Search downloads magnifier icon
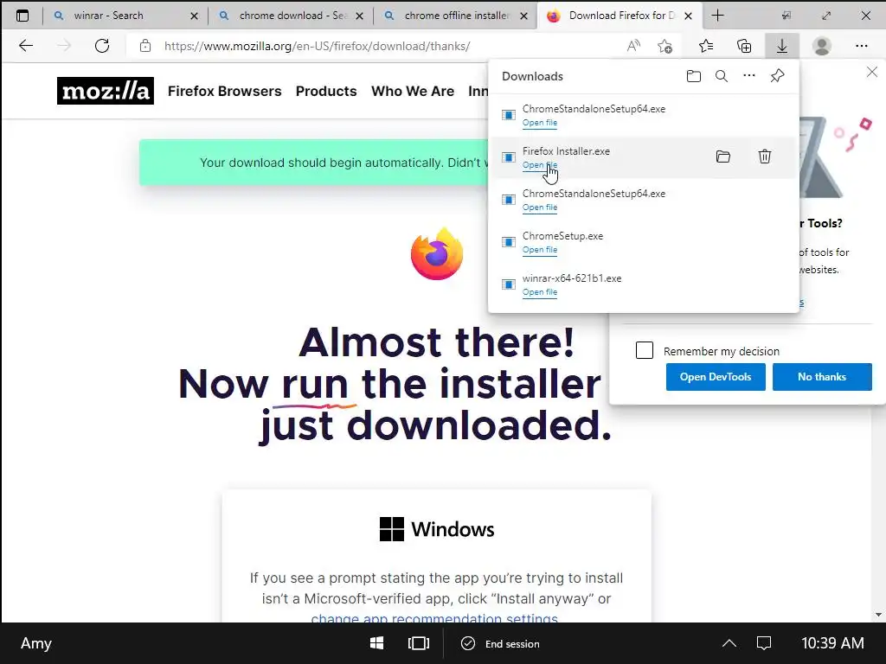This screenshot has width=886, height=664. point(722,76)
